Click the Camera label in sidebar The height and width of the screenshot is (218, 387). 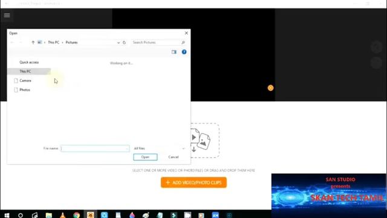click(x=25, y=81)
